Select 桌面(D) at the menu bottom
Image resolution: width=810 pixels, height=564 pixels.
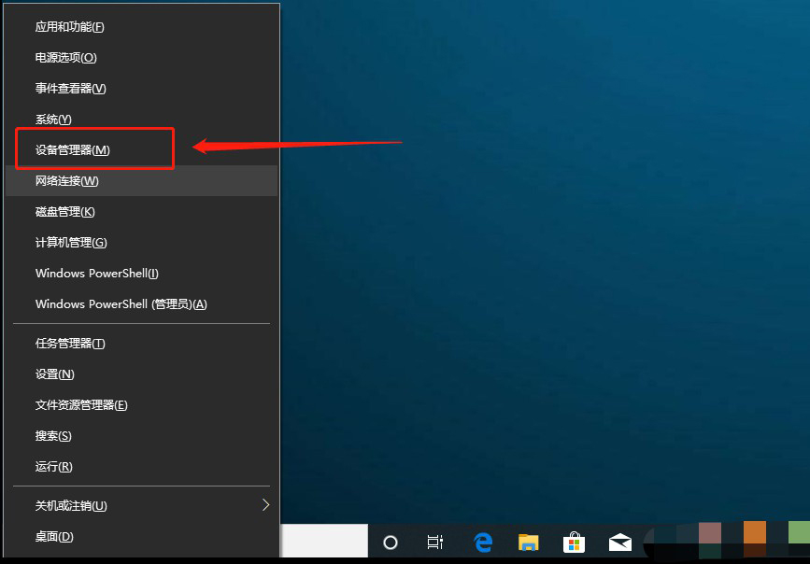point(54,537)
